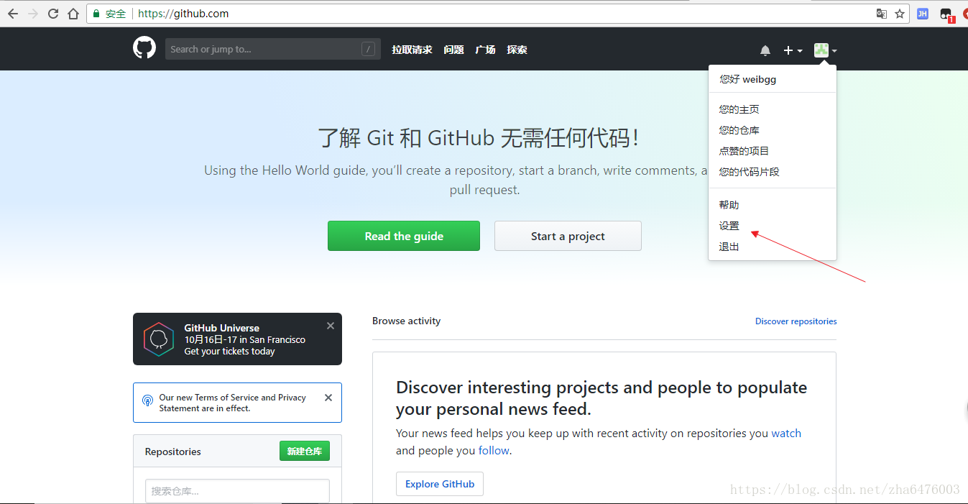Open 探索 in the top navigation
Image resolution: width=968 pixels, height=504 pixels.
tap(517, 50)
